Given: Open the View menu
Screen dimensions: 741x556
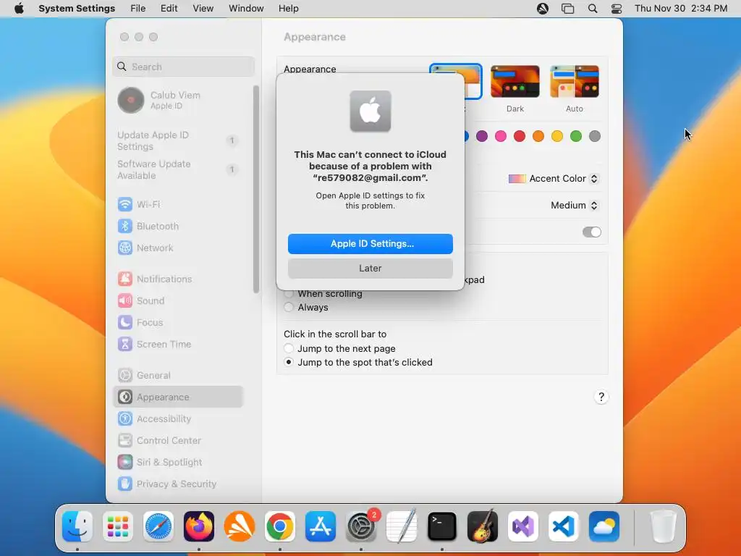Looking at the screenshot, I should (203, 9).
